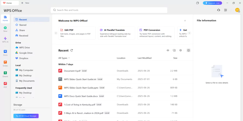Sort by Last Modified column header
Image resolution: width=243 pixels, height=121 pixels.
tap(144, 58)
